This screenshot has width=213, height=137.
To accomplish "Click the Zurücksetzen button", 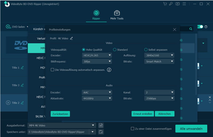I will tap(60, 114).
